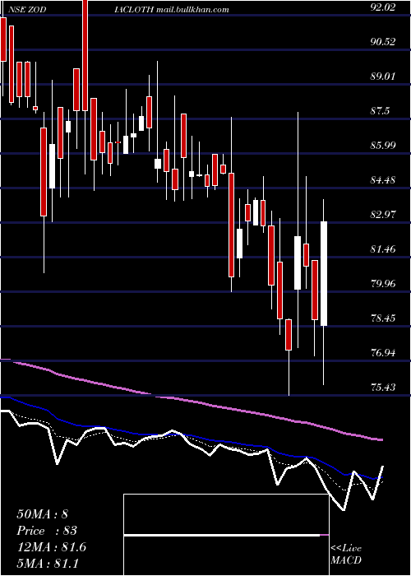411x576 pixels.
Task: Click the 90.52 price axis label
Action: pos(383,42)
